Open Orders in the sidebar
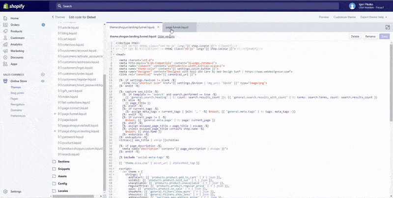The image size is (393, 198). tap(15, 25)
